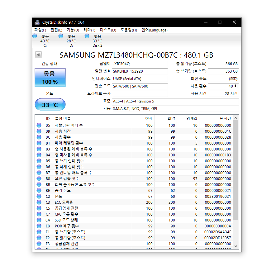Screen dimensions: 276x276
Task: Click the empty 드라이브 문자 field
Action: click(140, 94)
